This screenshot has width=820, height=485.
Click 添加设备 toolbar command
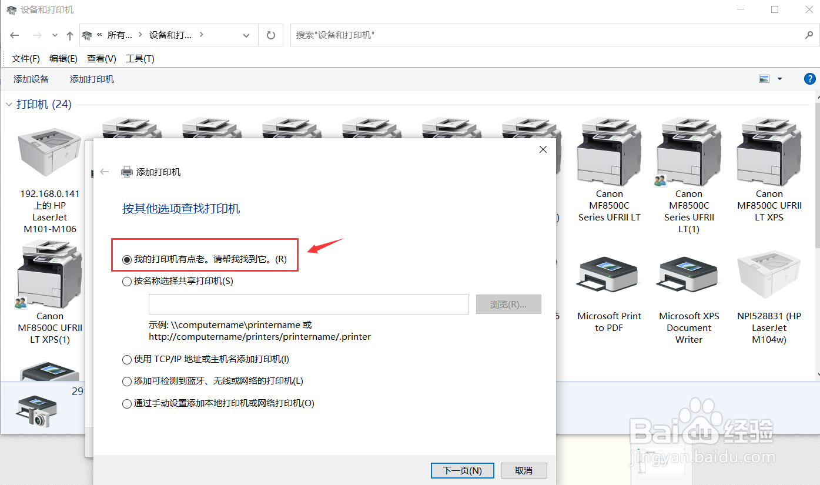[31, 79]
